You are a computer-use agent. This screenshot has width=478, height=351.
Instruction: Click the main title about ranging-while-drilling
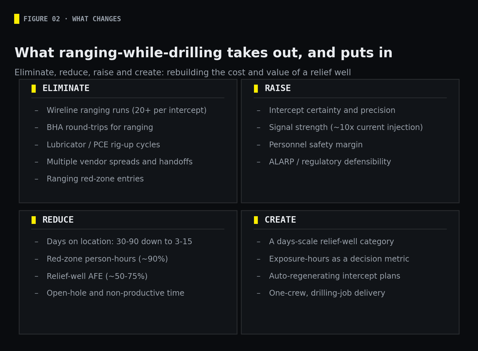coord(203,53)
